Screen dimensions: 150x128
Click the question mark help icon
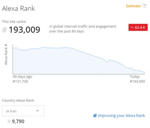(x=145, y=6)
